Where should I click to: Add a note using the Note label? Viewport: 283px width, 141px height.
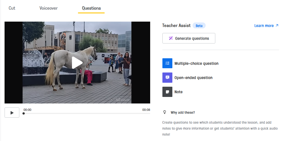[x=178, y=92]
